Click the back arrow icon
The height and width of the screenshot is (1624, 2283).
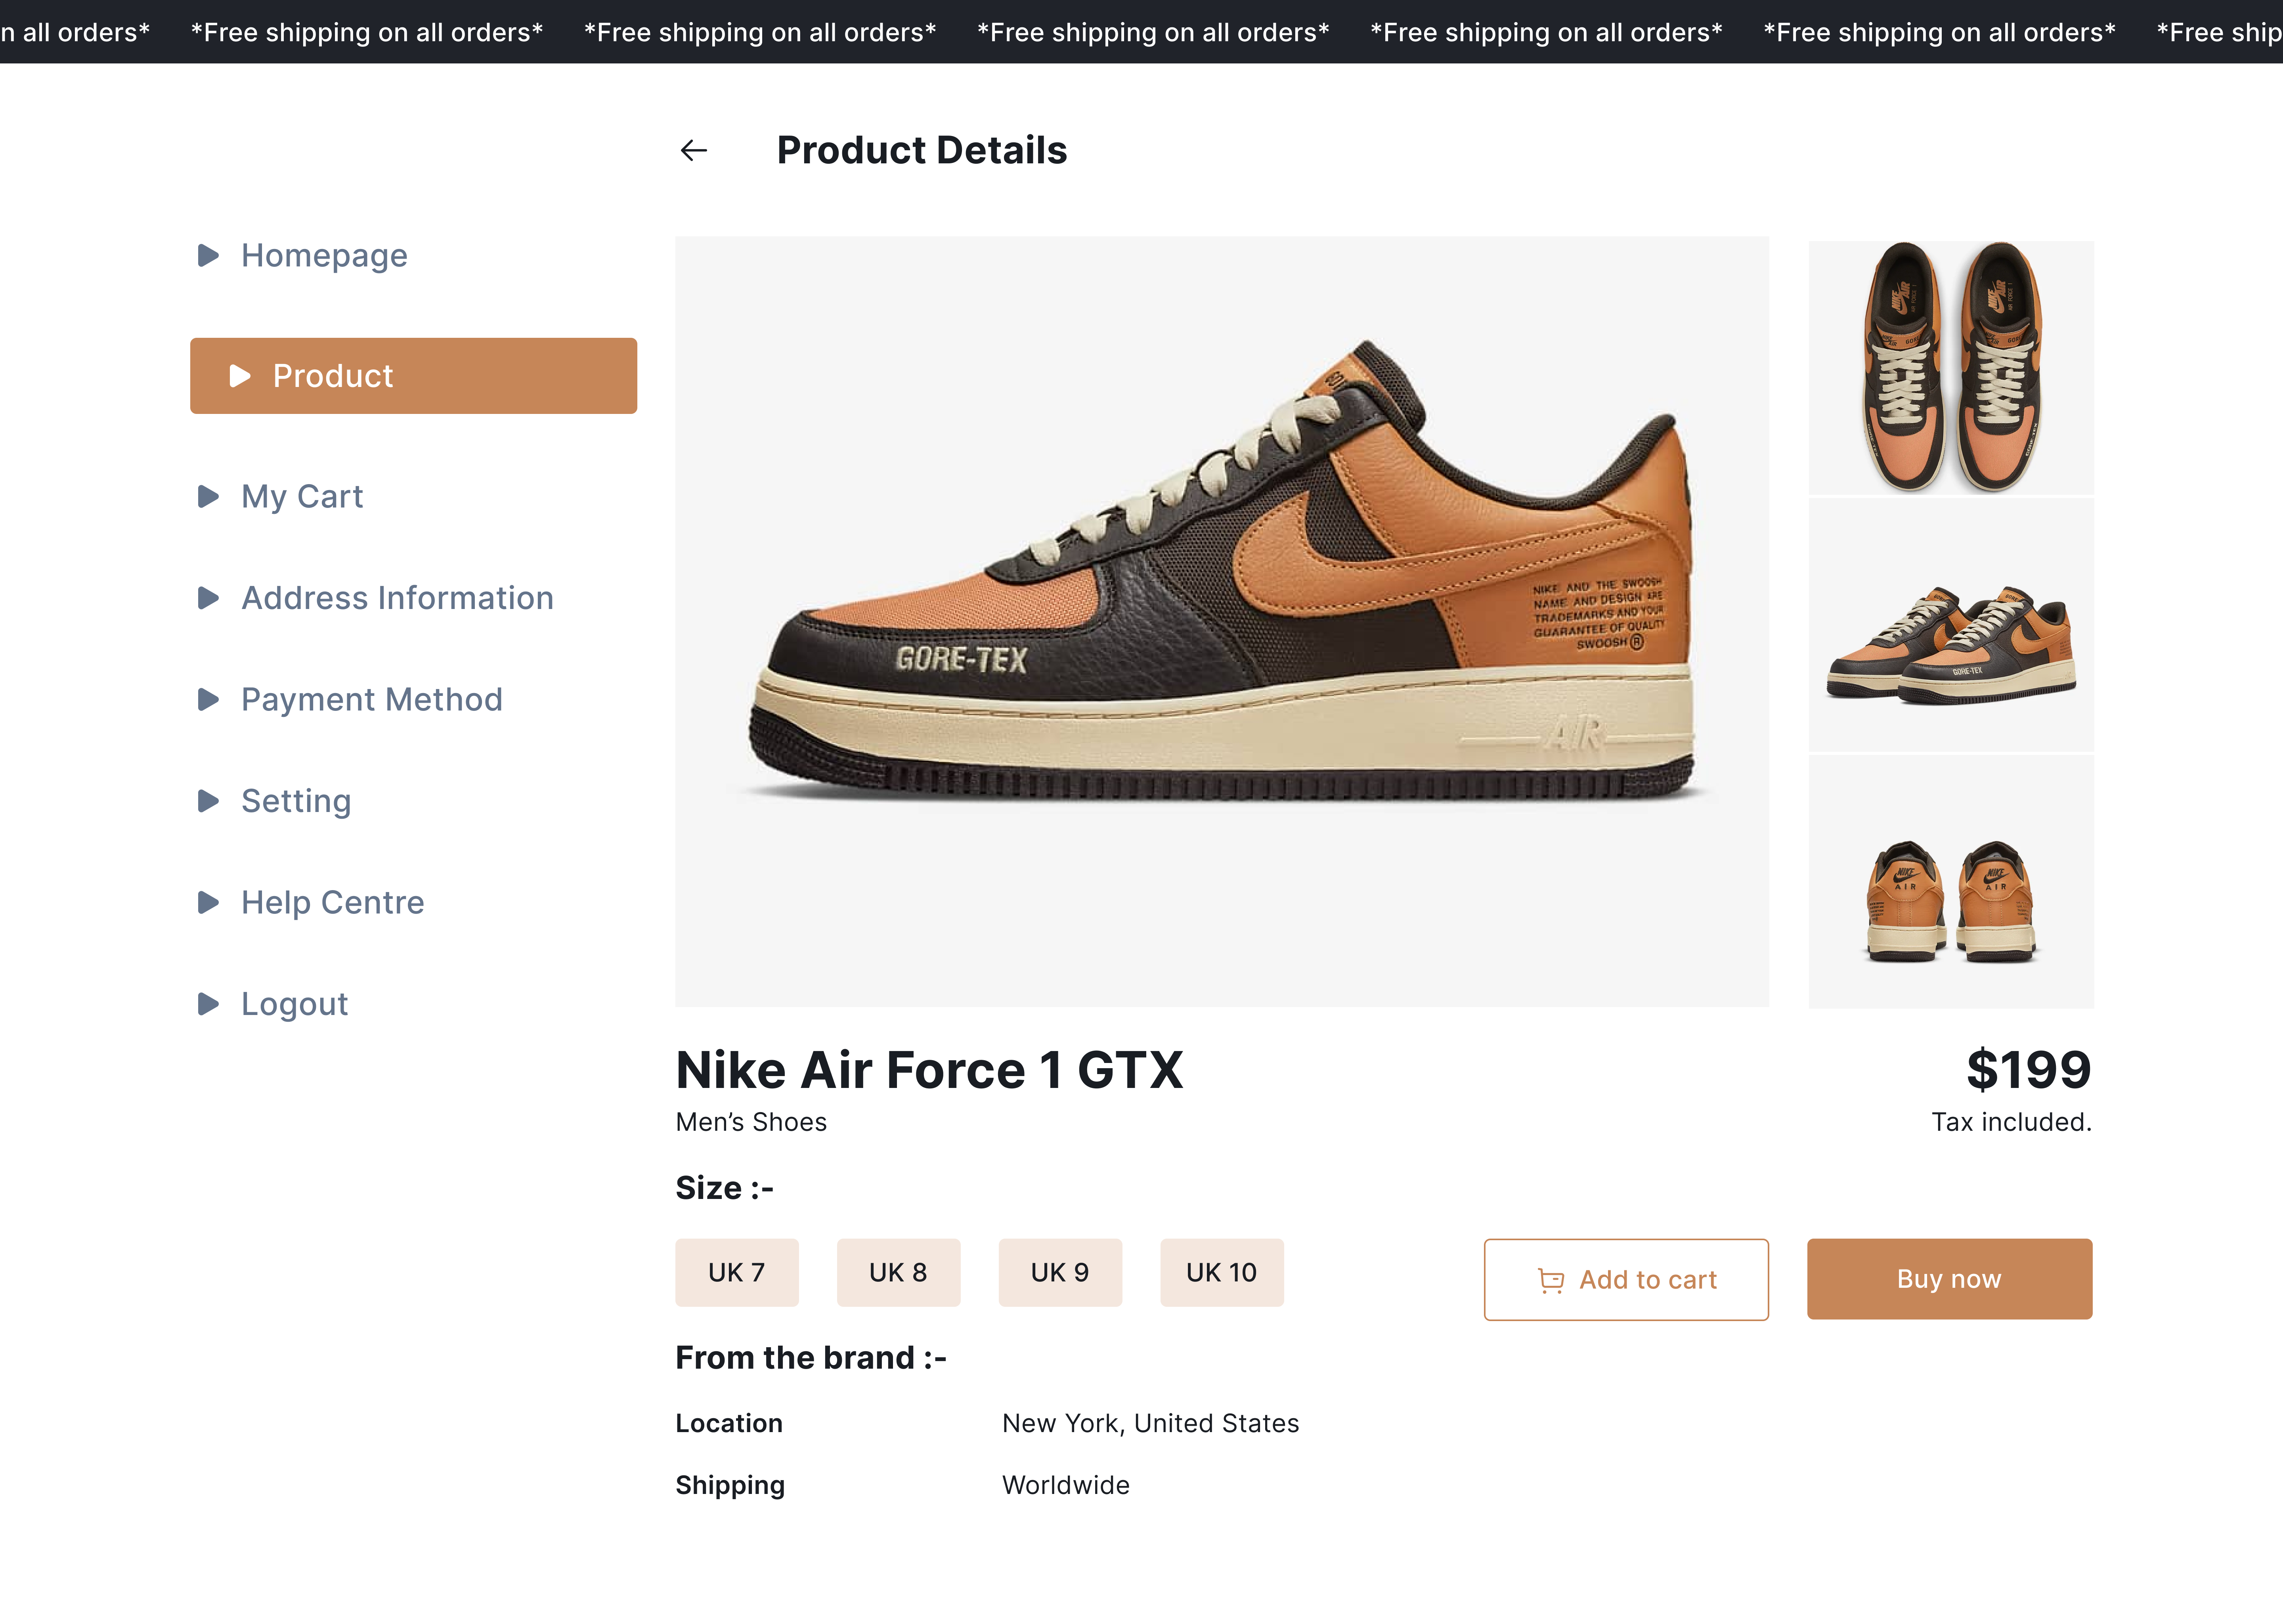(694, 150)
